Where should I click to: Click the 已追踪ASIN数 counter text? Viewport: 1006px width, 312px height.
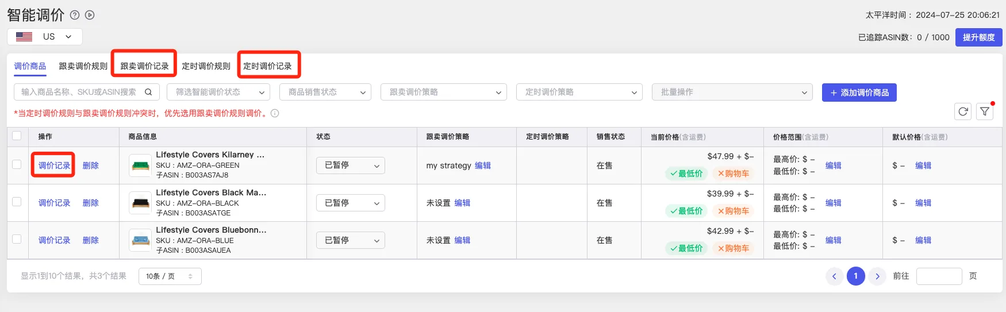[x=904, y=37]
